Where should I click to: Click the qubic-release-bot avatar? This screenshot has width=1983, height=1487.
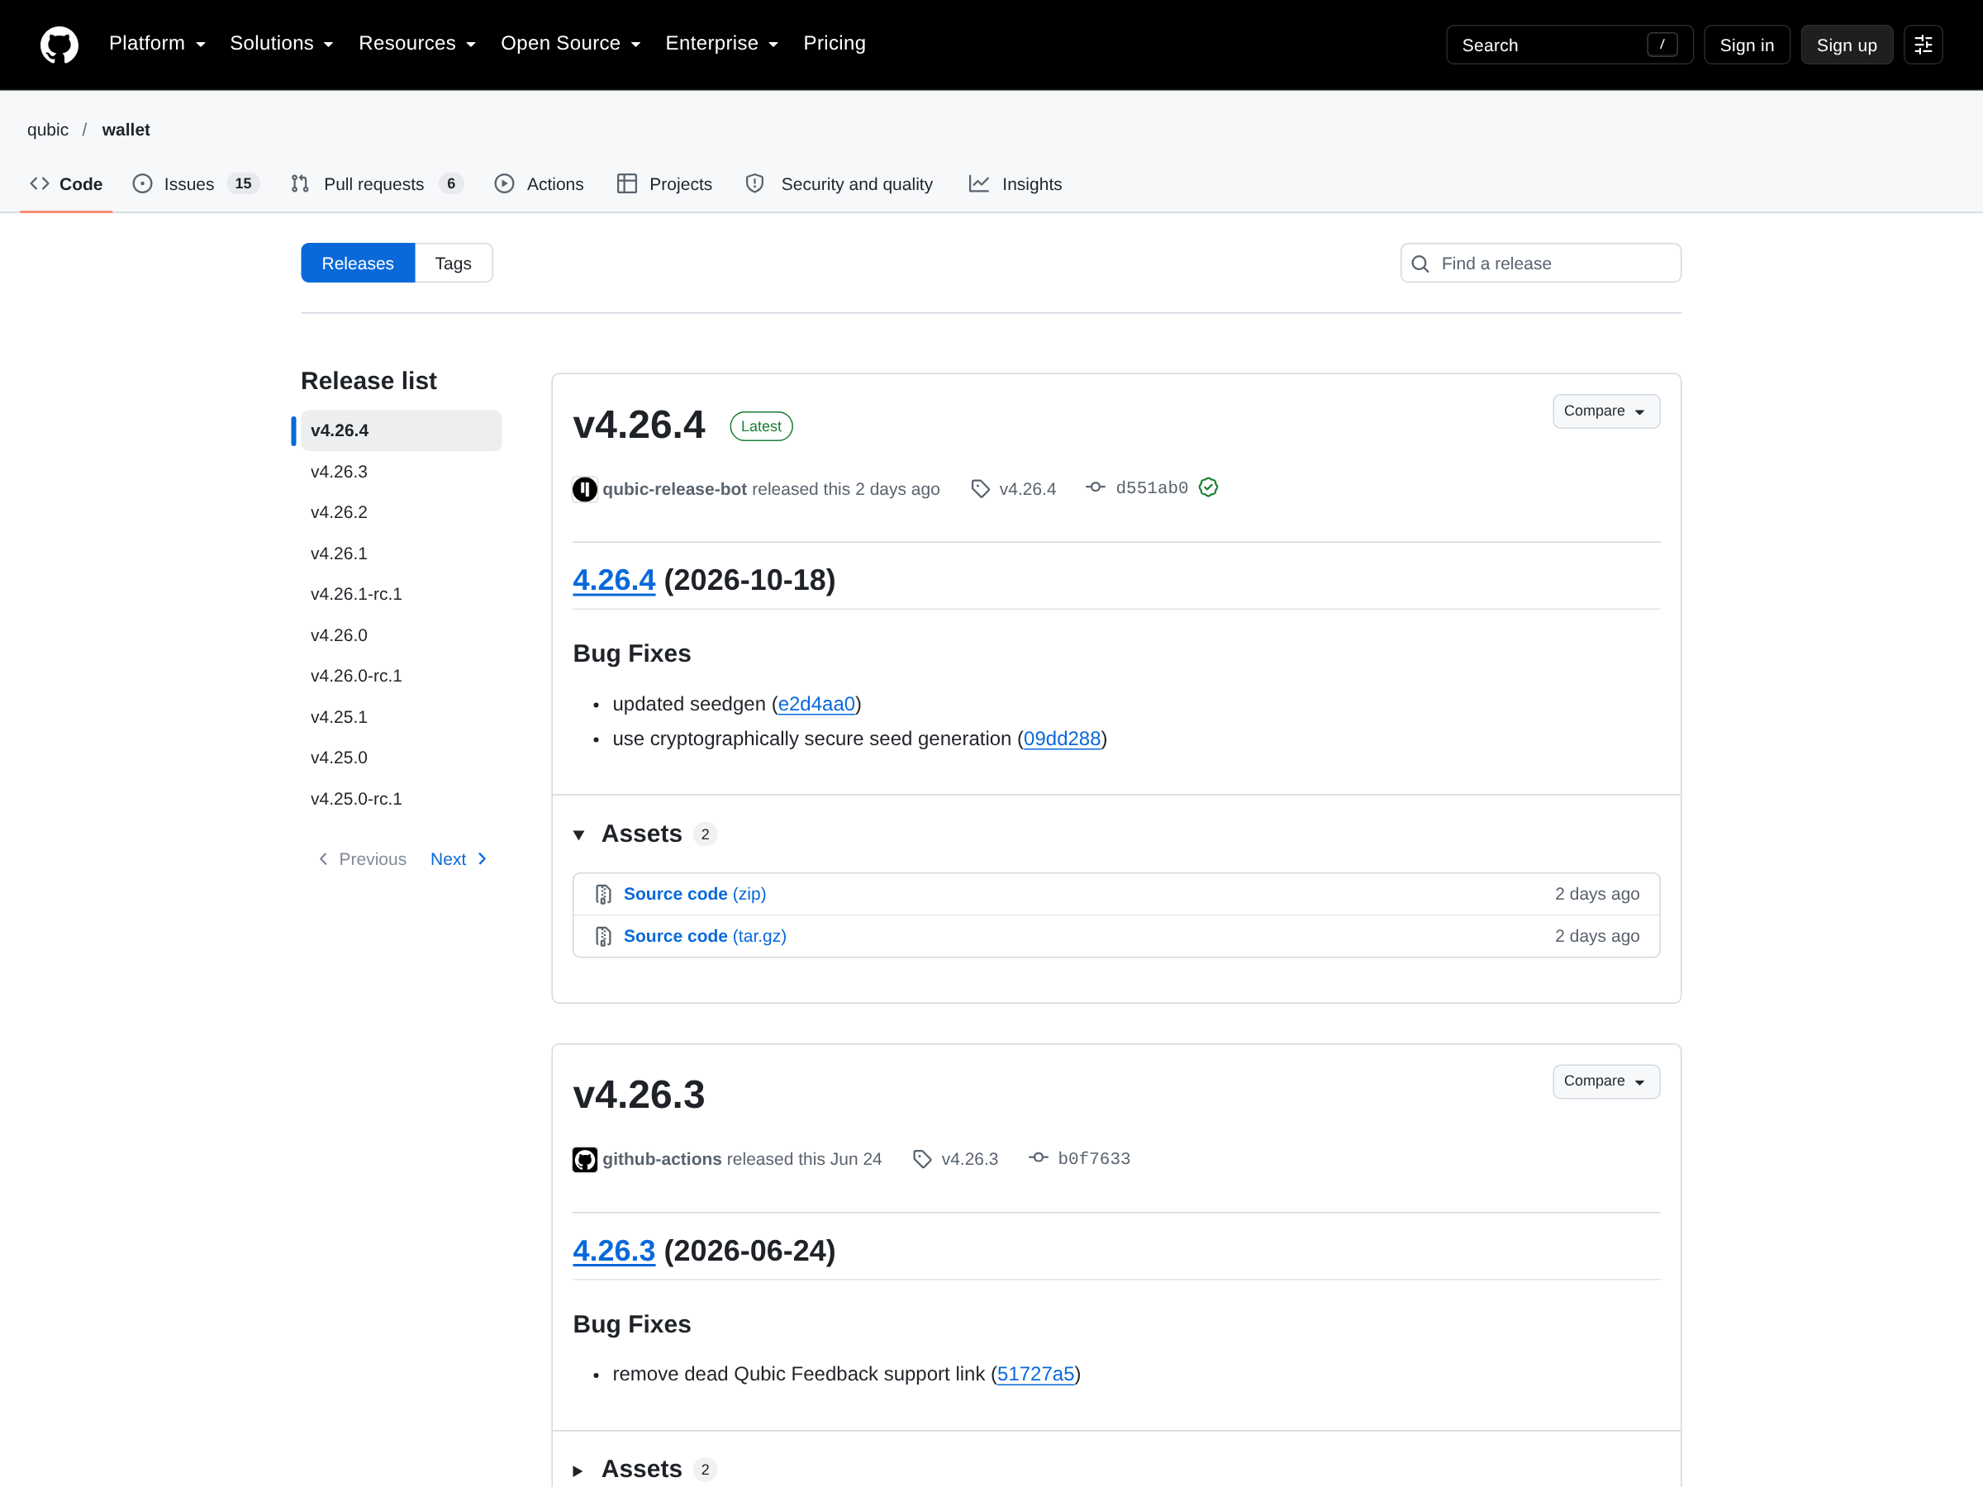pyautogui.click(x=584, y=488)
